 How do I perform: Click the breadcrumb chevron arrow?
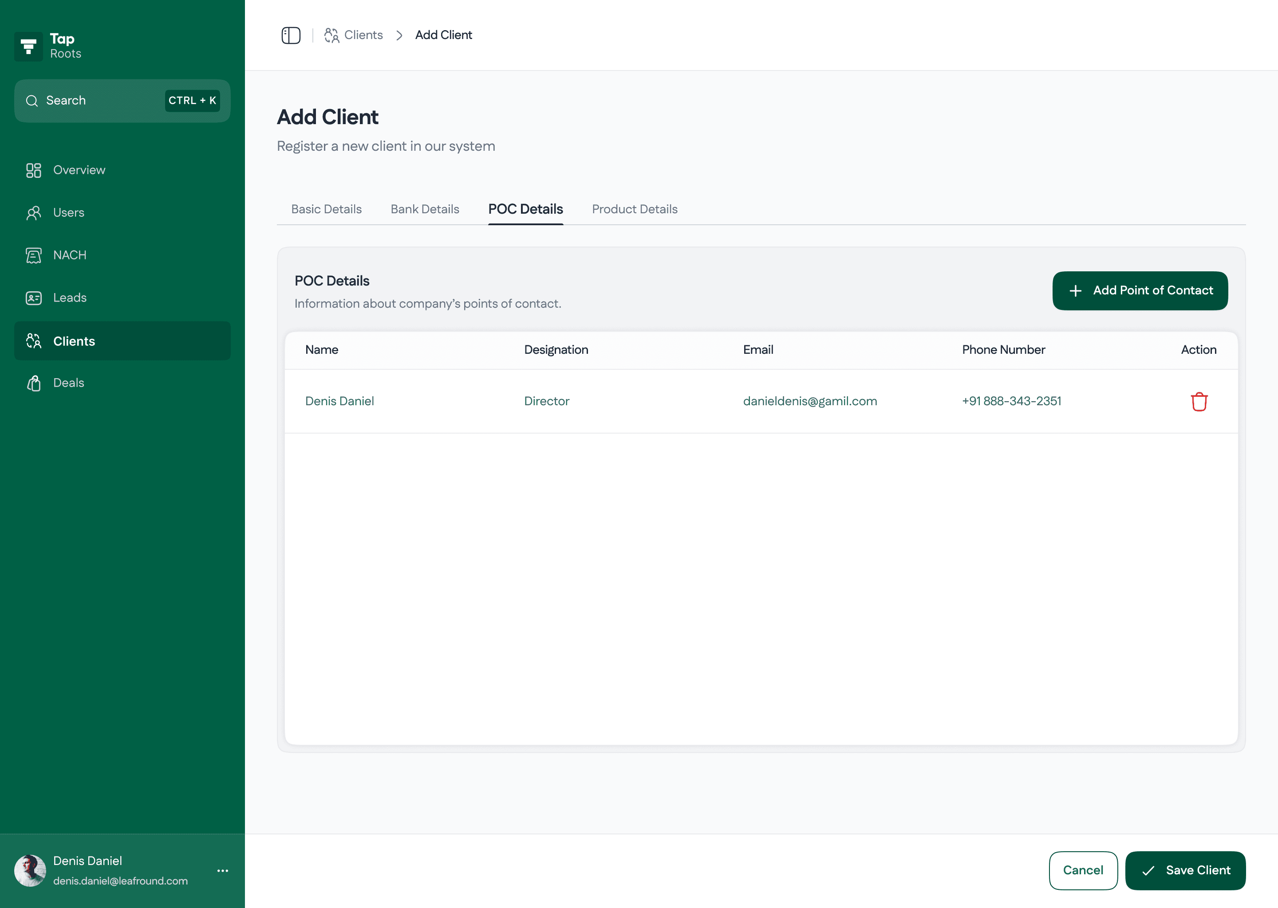[x=399, y=35]
